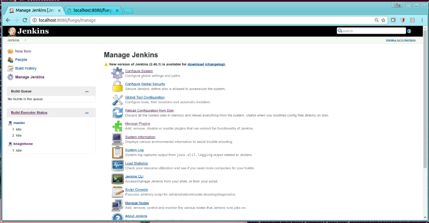Image resolution: width=429 pixels, height=223 pixels.
Task: Close the localhost:8080/fuego tab
Action: point(117,11)
